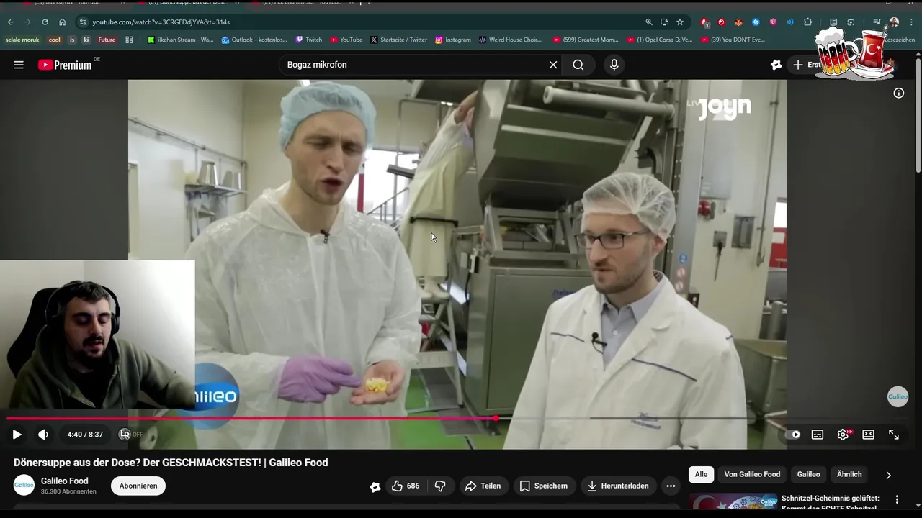The image size is (922, 518).
Task: Click the Abonnieren subscribe button
Action: (138, 486)
